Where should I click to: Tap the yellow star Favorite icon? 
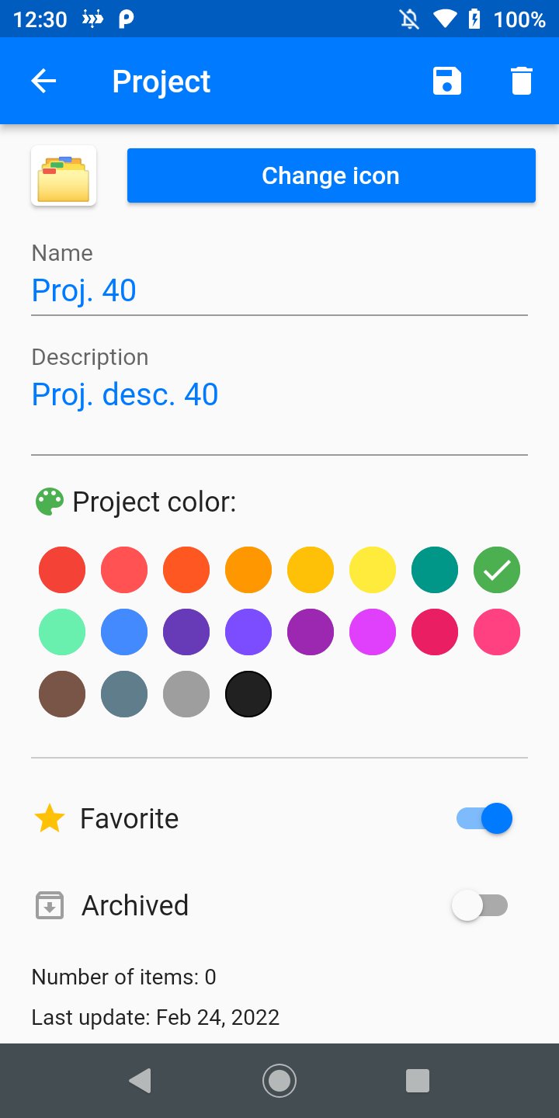(x=50, y=818)
